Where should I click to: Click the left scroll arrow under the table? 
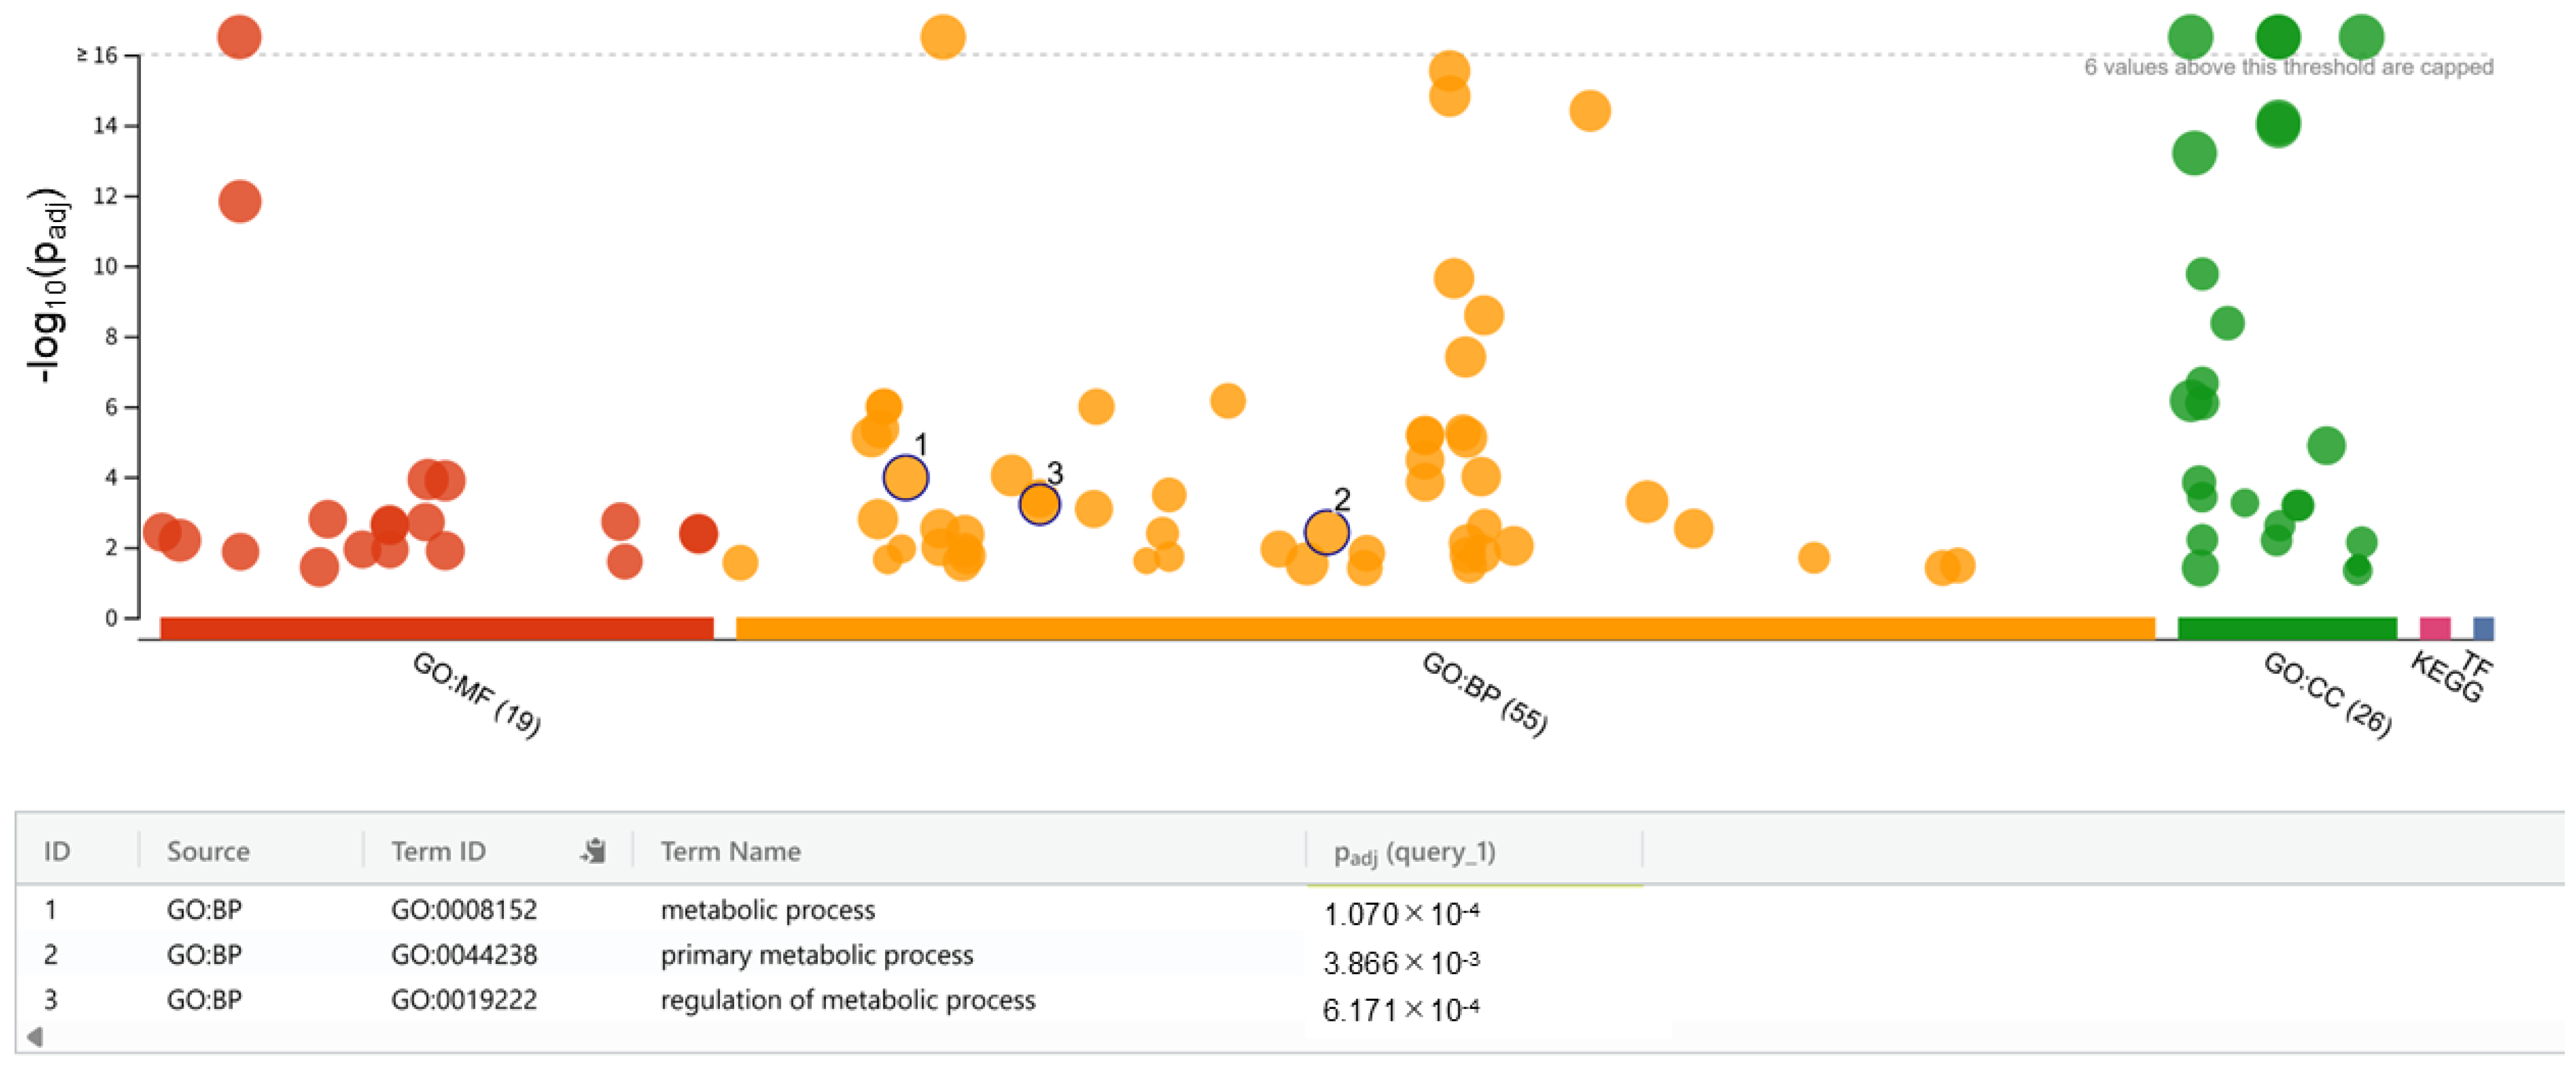[x=35, y=1036]
